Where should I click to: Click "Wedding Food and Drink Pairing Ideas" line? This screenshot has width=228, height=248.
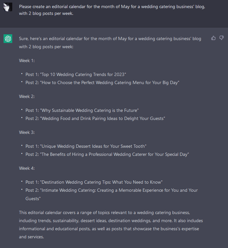click(x=95, y=118)
